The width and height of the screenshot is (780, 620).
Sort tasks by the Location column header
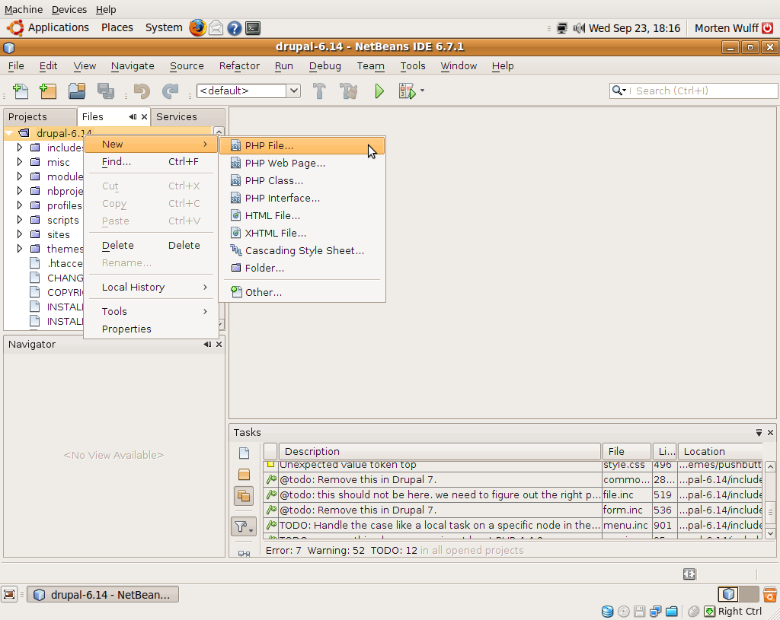click(721, 452)
